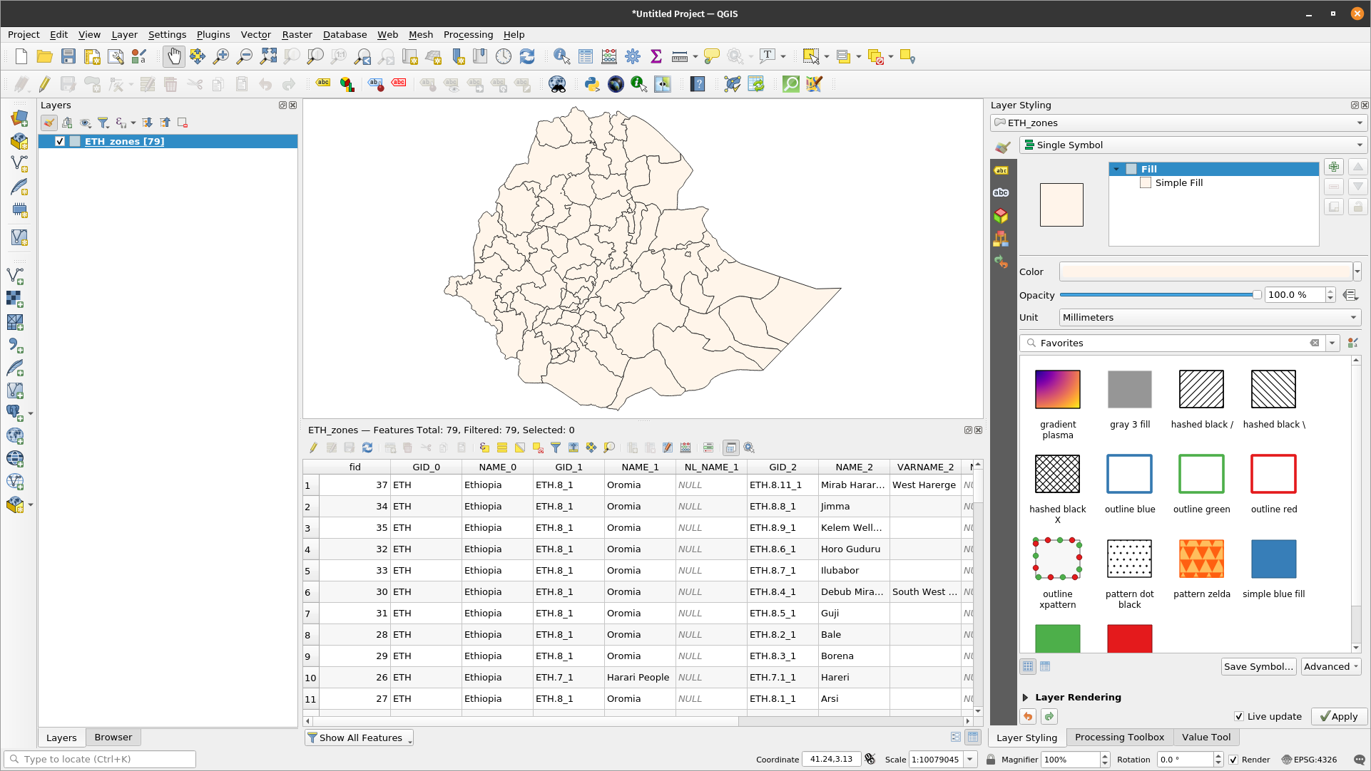The width and height of the screenshot is (1371, 771).
Task: Click the Save Project floppy icon
Action: [68, 57]
